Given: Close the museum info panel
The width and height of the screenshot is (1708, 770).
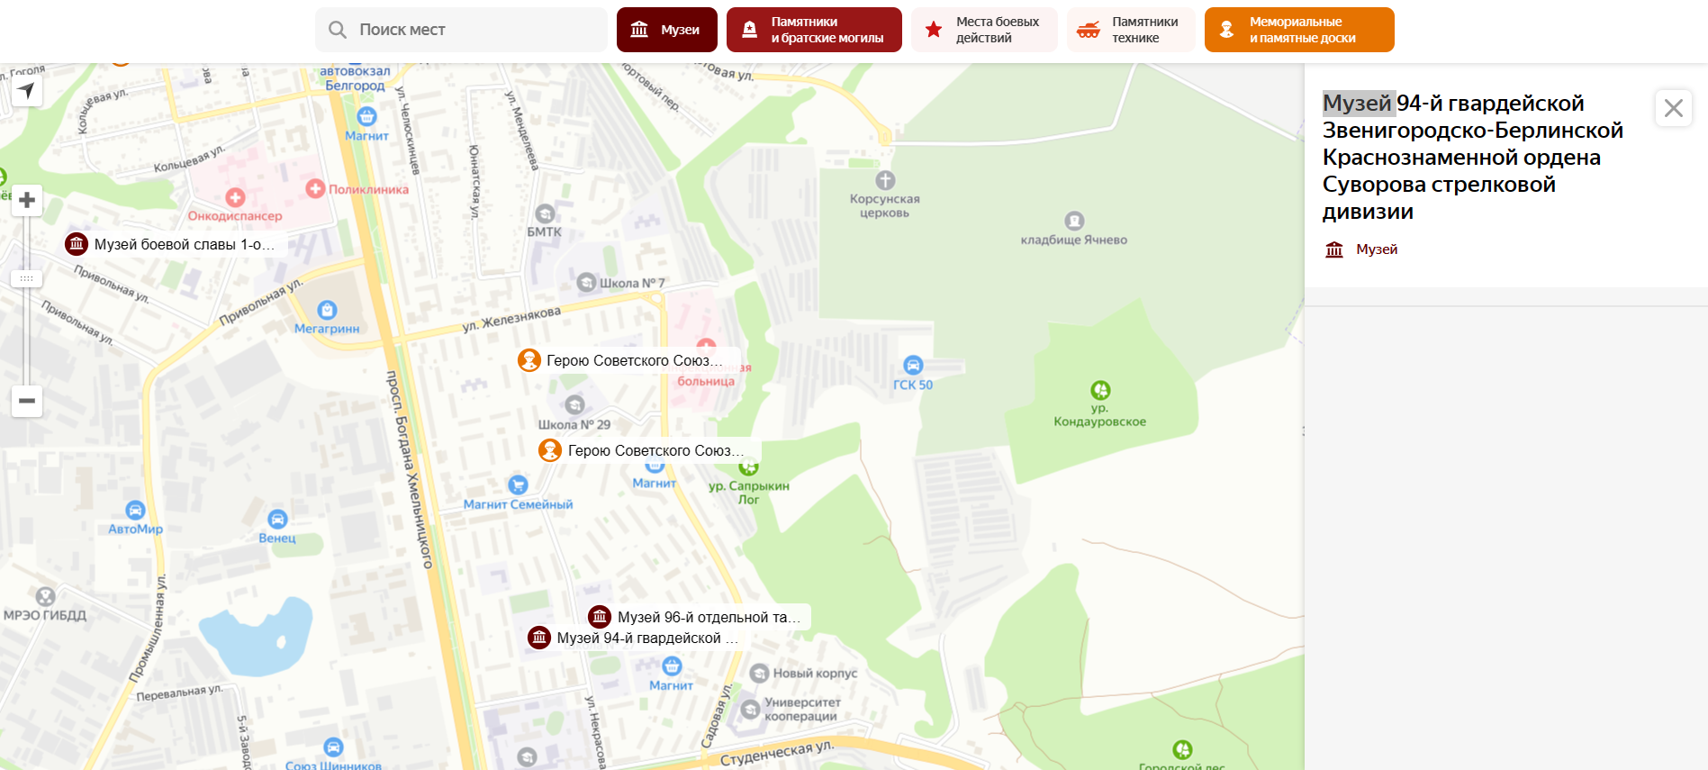Looking at the screenshot, I should (1674, 108).
